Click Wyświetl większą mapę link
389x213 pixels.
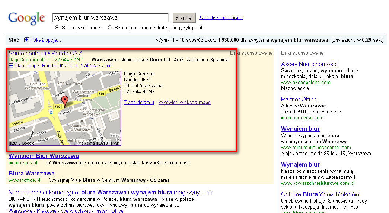(185, 102)
